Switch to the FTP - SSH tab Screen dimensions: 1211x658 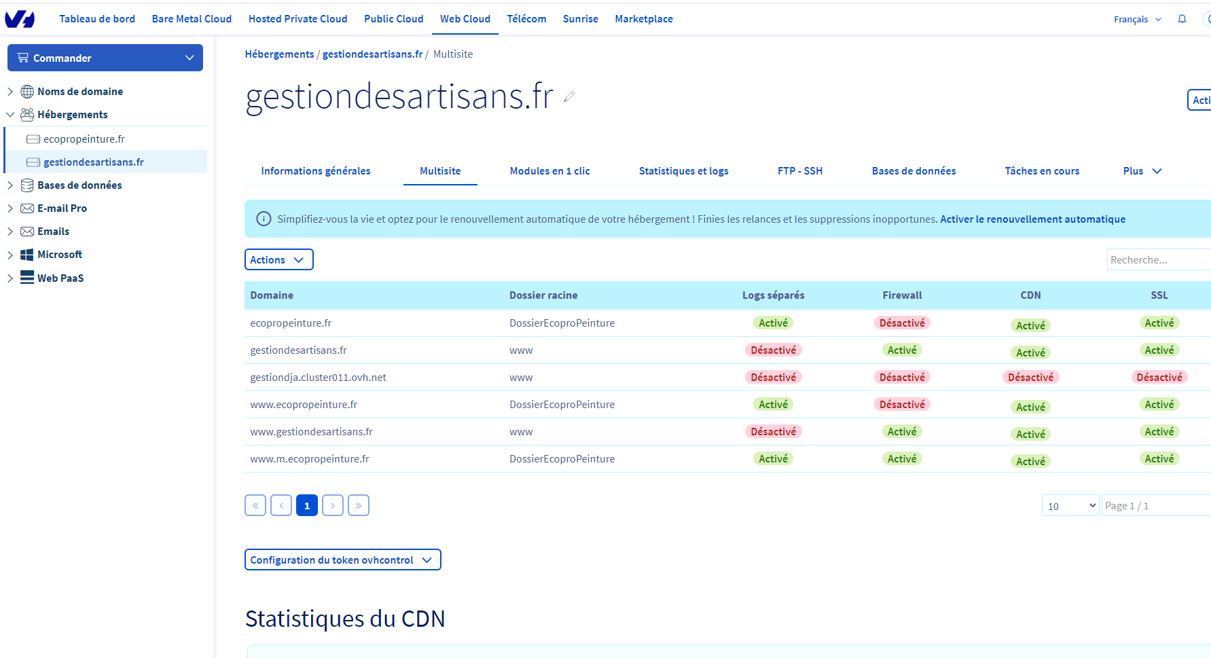(x=799, y=171)
